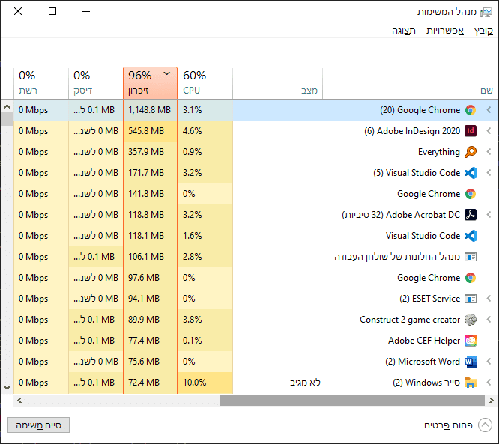Click the Microsoft Word process icon
Viewport: 499px width, 444px height.
[471, 362]
